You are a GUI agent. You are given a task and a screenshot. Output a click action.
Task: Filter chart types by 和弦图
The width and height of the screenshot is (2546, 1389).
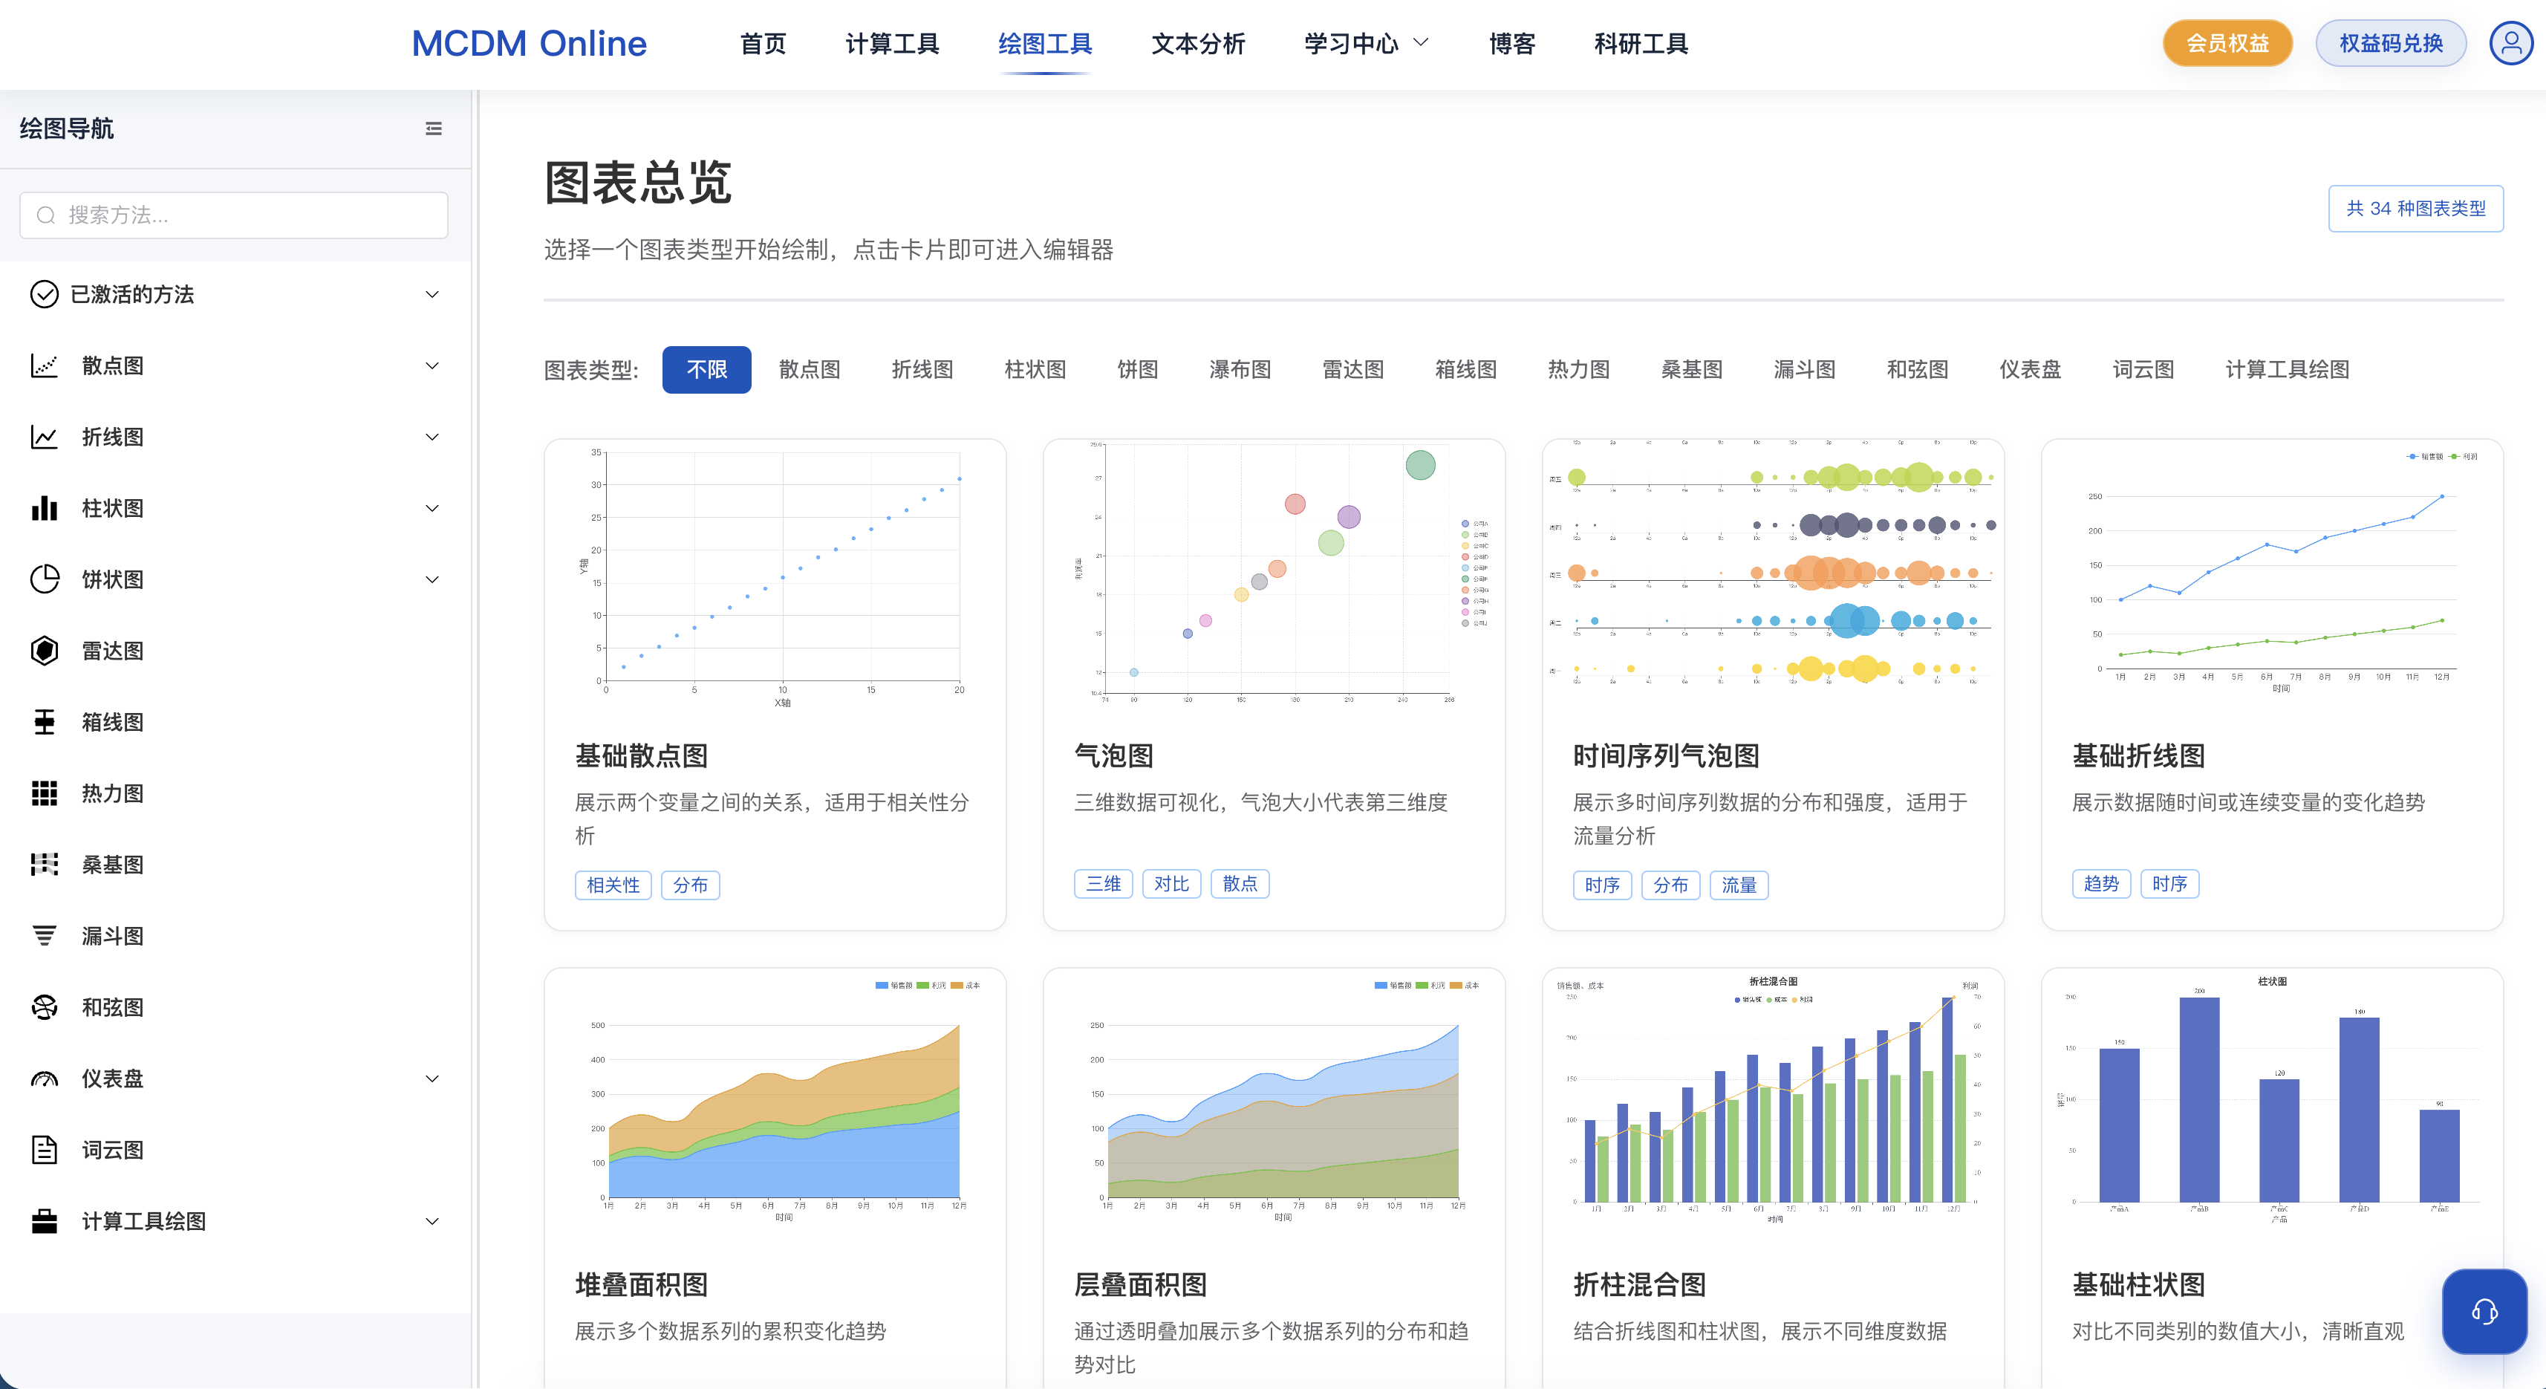pyautogui.click(x=1916, y=370)
